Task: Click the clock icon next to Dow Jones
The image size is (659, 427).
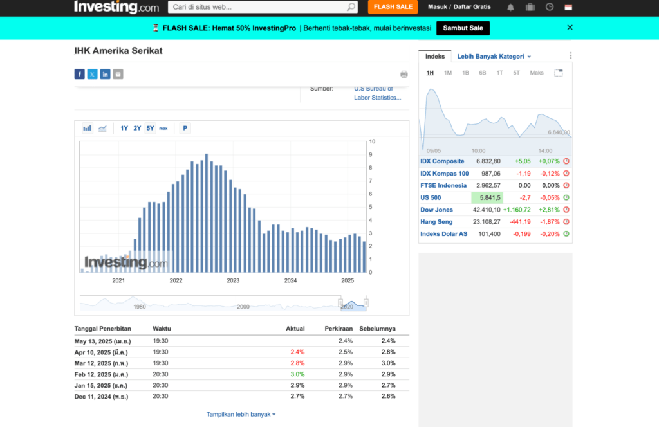Action: tap(566, 210)
